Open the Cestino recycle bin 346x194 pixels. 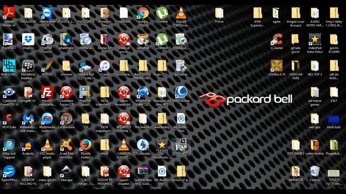coord(315,171)
